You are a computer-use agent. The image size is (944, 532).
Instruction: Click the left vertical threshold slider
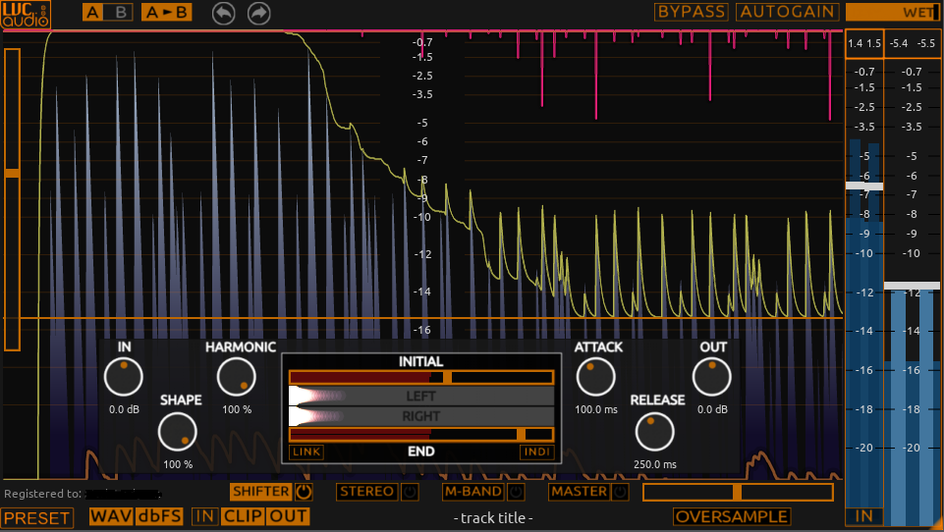click(x=12, y=199)
